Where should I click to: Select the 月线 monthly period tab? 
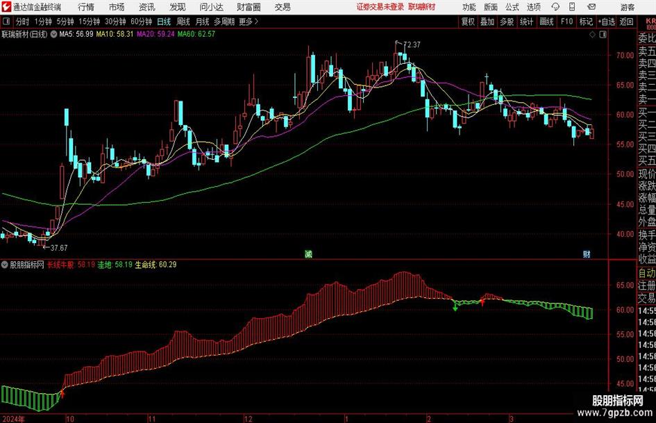click(x=203, y=22)
